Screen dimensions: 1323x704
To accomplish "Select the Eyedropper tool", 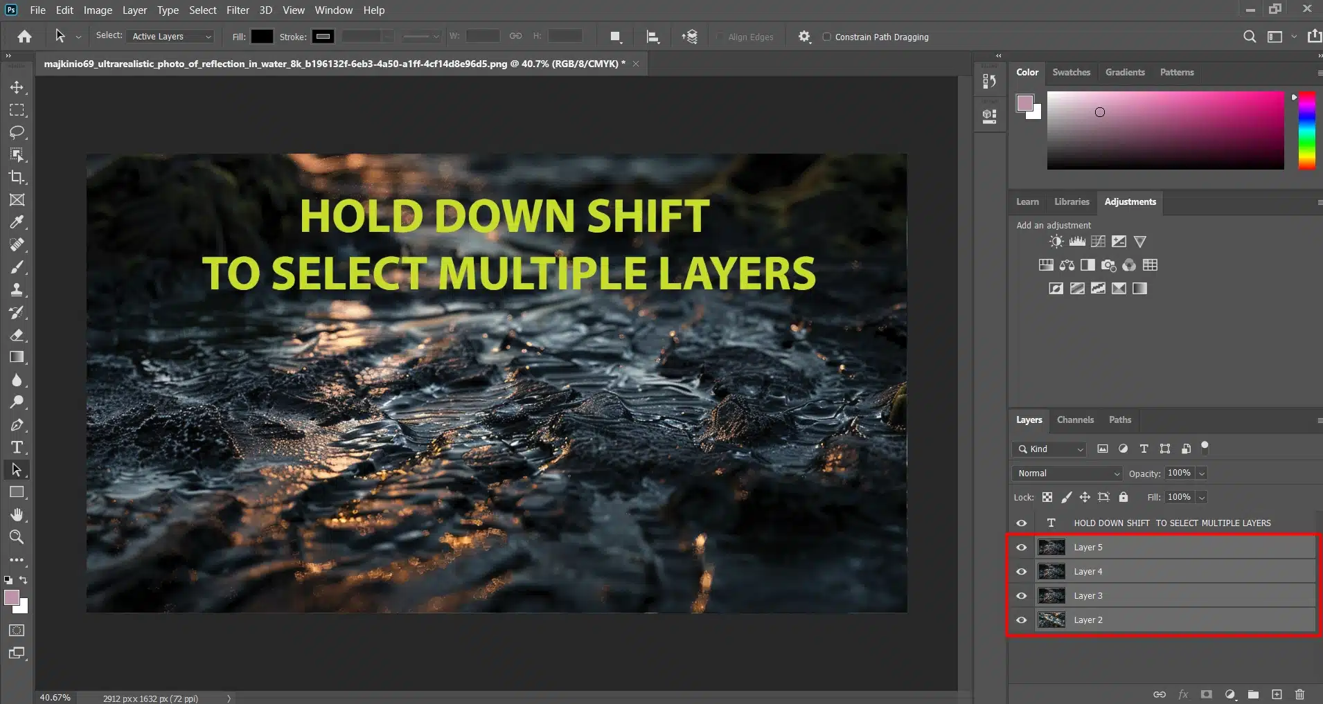I will (17, 222).
